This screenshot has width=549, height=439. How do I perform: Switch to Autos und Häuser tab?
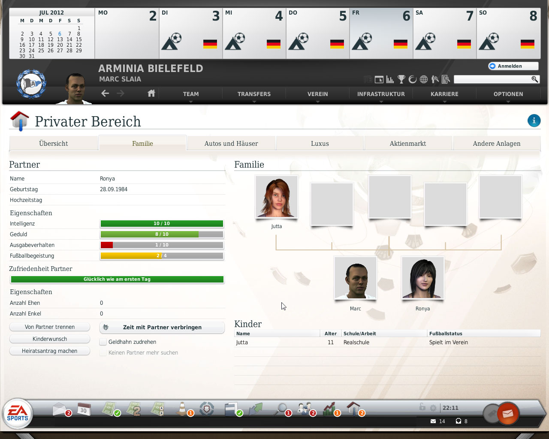(x=231, y=143)
